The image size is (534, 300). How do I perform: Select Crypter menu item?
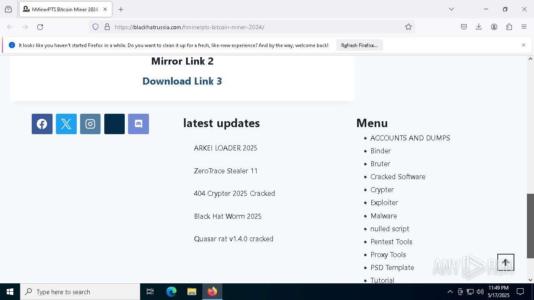click(382, 190)
